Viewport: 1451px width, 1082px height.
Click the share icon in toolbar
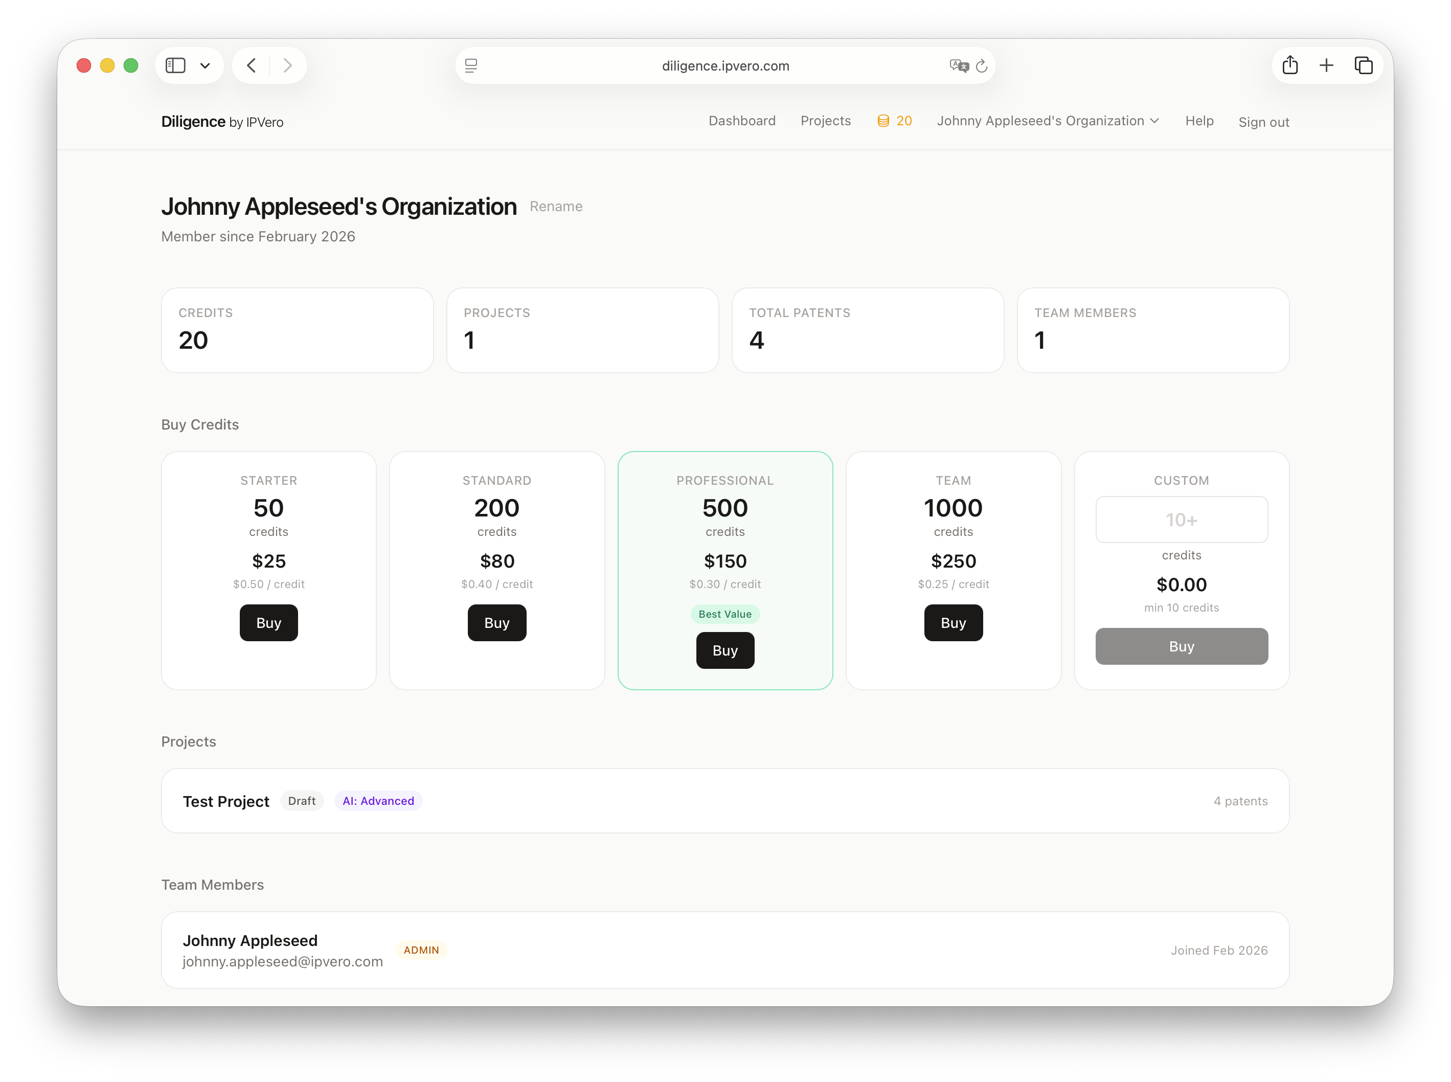[x=1290, y=65]
